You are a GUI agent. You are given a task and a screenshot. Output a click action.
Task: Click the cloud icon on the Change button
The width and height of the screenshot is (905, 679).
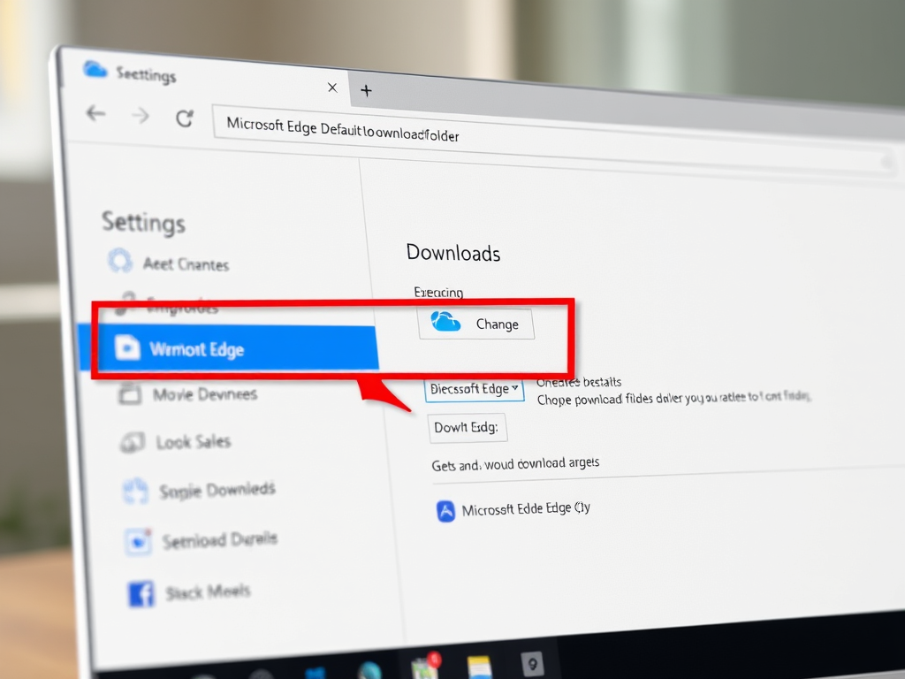click(x=445, y=322)
